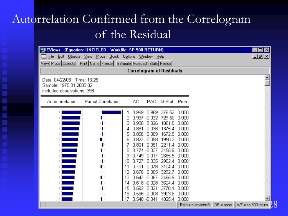The height and width of the screenshot is (216, 288).
Task: Open the Options menu
Action: click(129, 56)
